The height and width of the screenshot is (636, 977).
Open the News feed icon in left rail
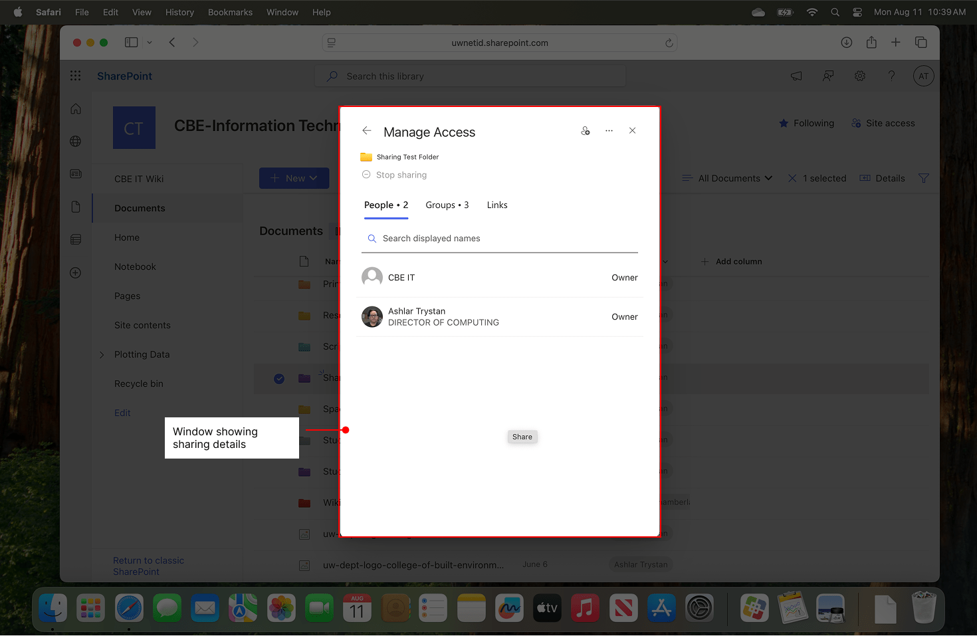pyautogui.click(x=75, y=173)
